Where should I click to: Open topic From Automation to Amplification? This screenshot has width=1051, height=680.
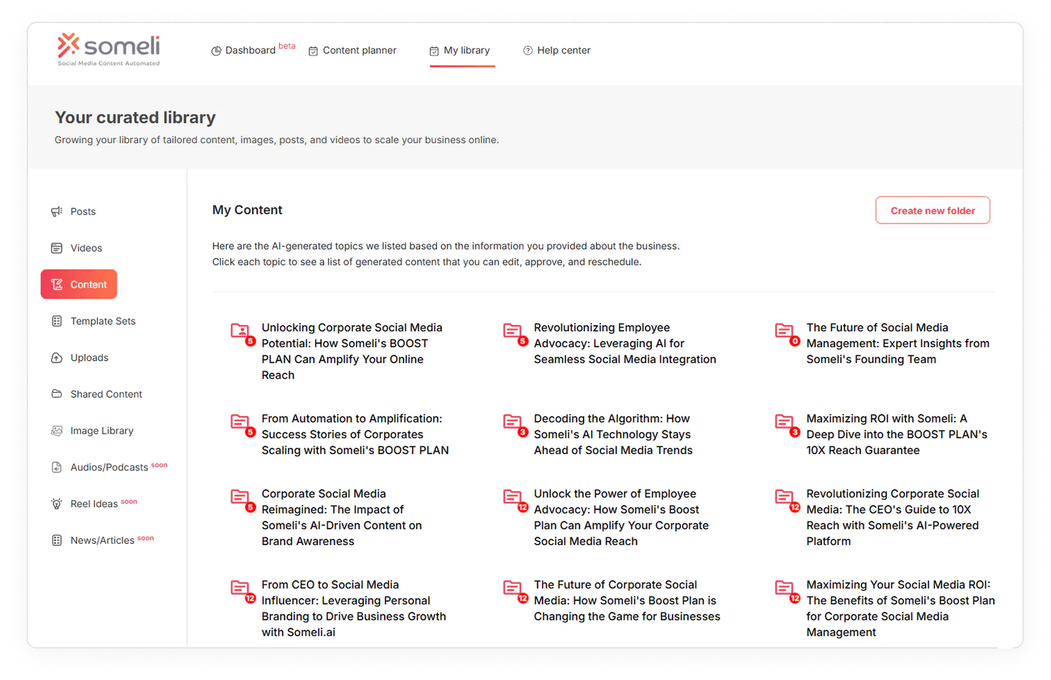355,434
